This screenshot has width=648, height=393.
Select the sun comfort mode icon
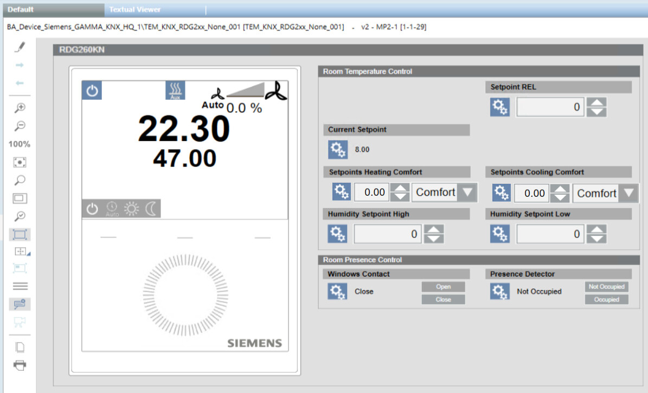131,209
